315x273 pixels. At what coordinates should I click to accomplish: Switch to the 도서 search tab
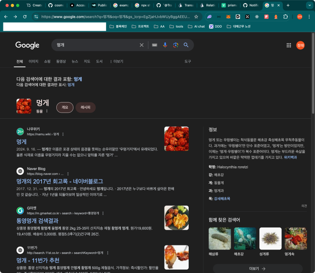(x=99, y=62)
